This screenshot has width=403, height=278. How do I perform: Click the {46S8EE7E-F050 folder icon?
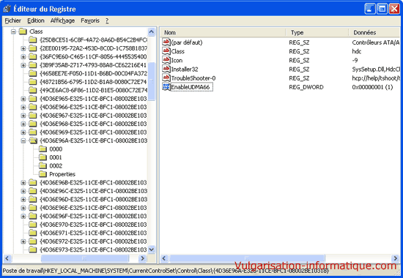33,74
